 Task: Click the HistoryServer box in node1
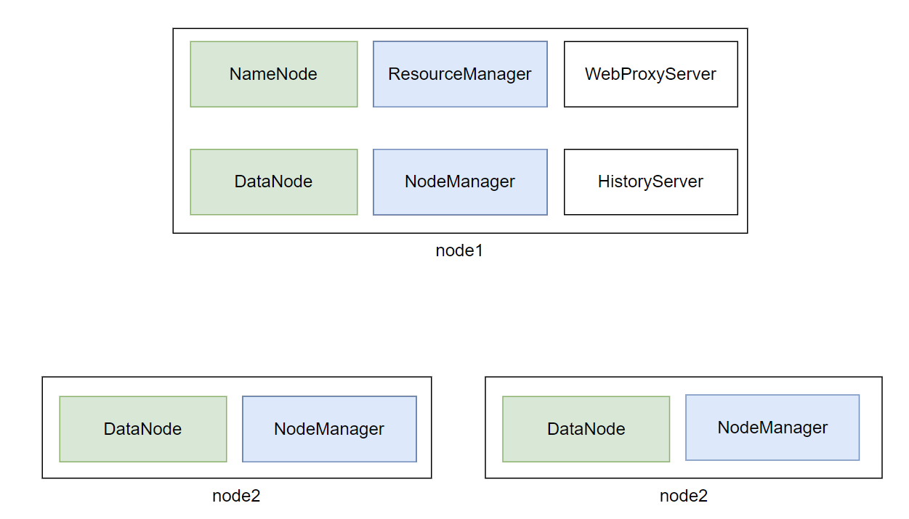650,181
